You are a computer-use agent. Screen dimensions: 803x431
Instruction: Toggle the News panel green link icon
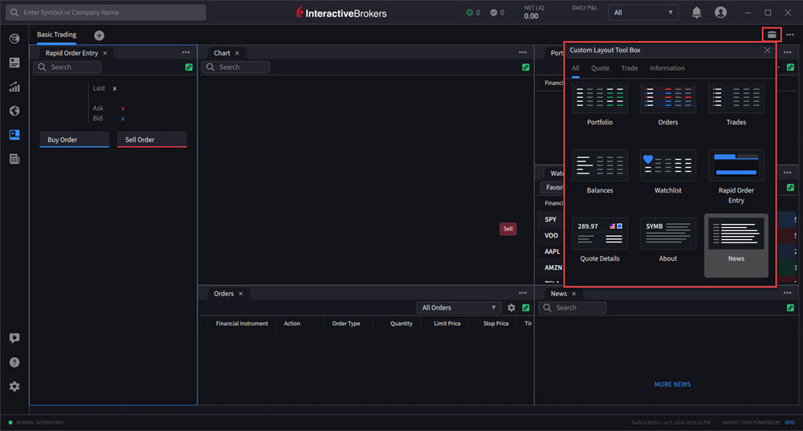tap(790, 307)
